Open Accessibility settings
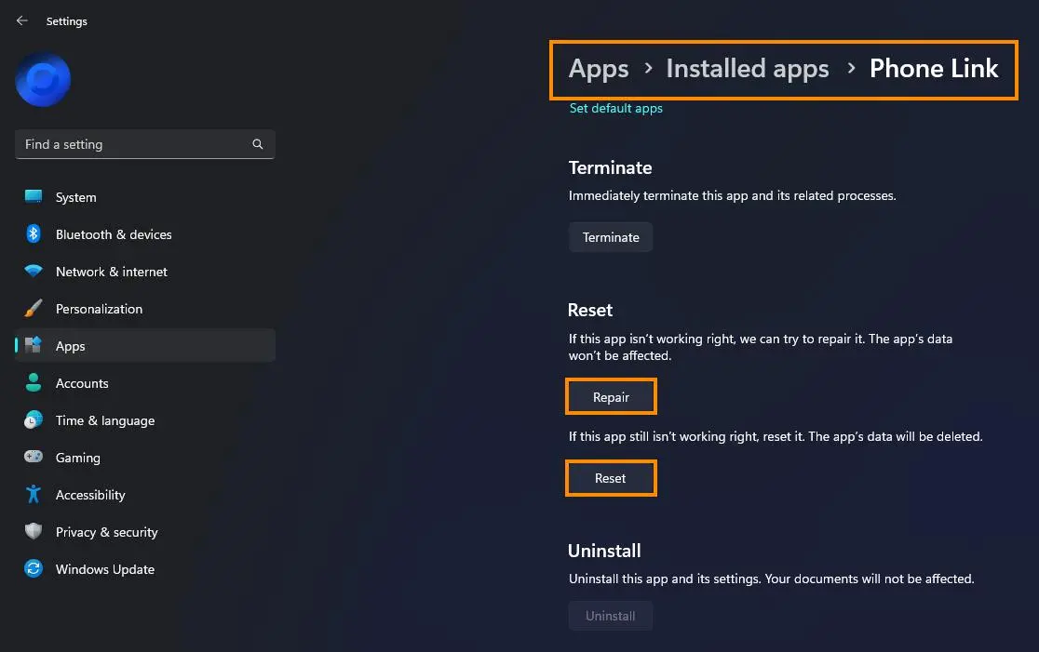1039x652 pixels. pyautogui.click(x=145, y=495)
